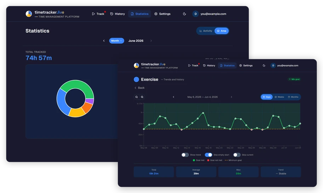Click the purple segment of the donut chart
The height and width of the screenshot is (193, 323).
pos(90,101)
